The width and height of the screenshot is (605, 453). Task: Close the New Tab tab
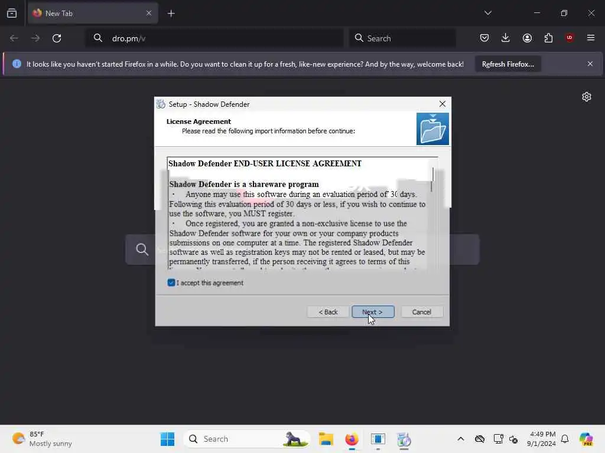coord(148,13)
